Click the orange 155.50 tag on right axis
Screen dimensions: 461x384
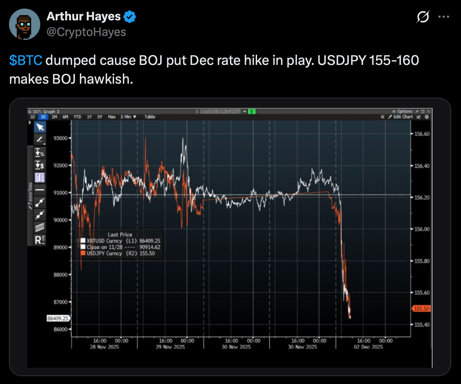coord(421,309)
